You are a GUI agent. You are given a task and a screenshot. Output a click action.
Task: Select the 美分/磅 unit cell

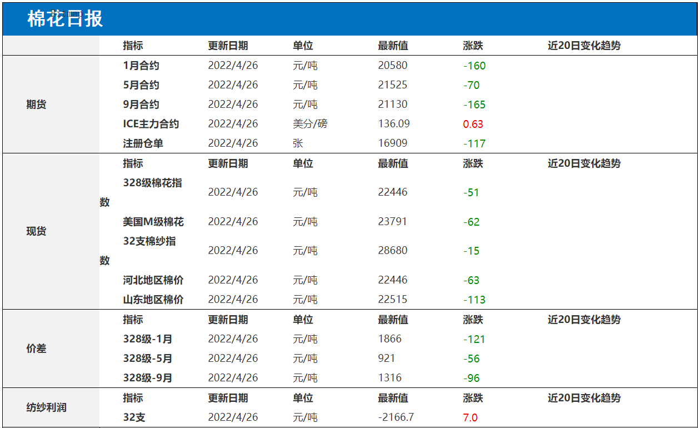pyautogui.click(x=310, y=124)
